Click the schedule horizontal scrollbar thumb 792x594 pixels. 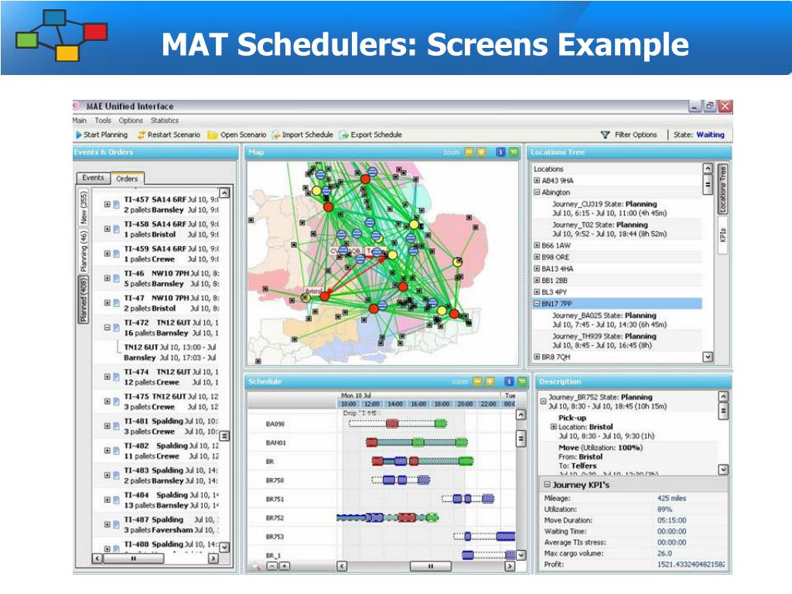430,566
